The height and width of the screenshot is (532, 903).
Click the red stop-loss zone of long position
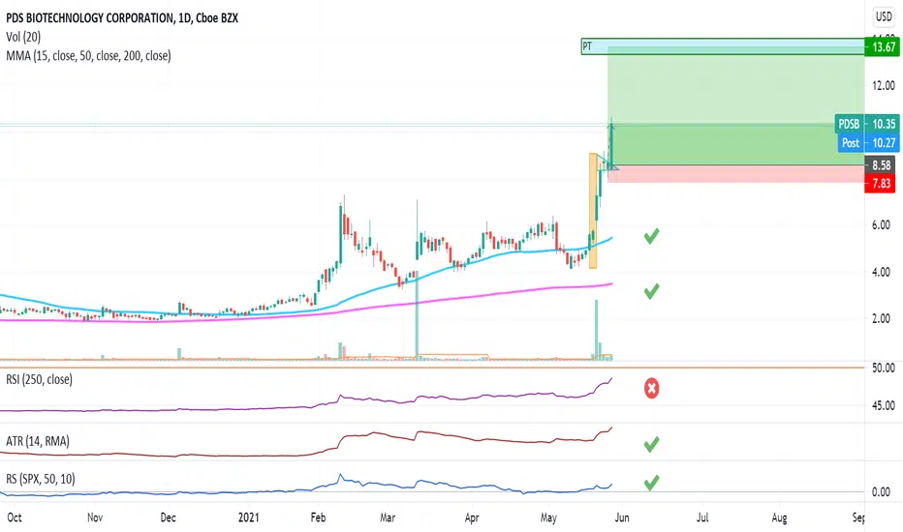[x=736, y=174]
